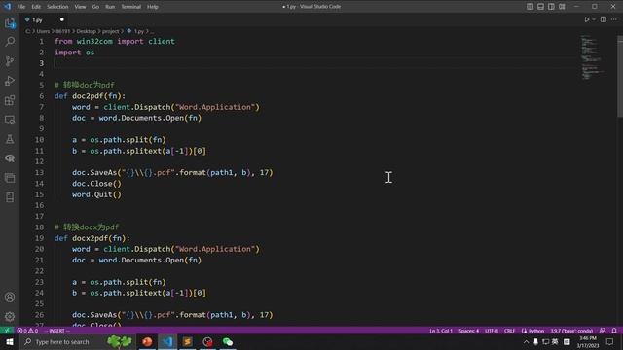This screenshot has height=350, width=623.
Task: Open notifications bell in status bar
Action: [x=614, y=331]
